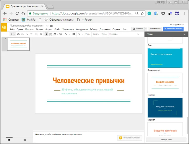
Task: Click the Настройки доступа share button
Action: pos(173,29)
